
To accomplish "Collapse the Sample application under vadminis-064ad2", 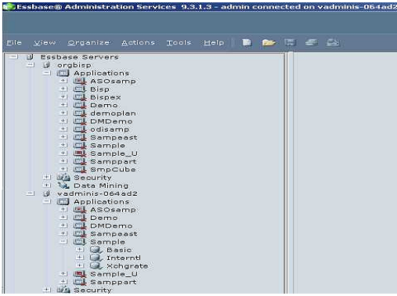I will (63, 241).
